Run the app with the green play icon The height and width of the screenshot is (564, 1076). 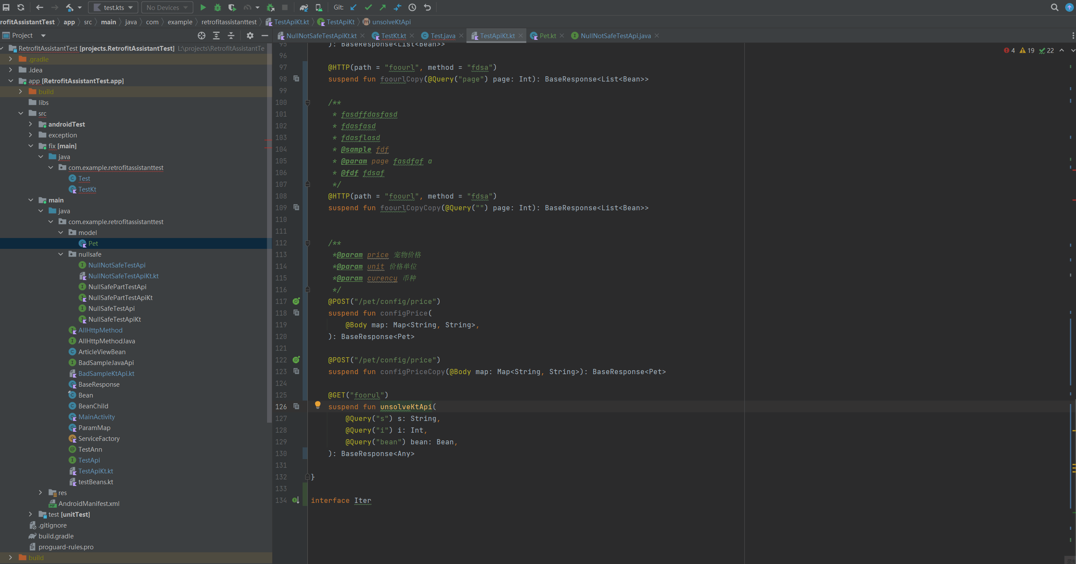(x=203, y=7)
